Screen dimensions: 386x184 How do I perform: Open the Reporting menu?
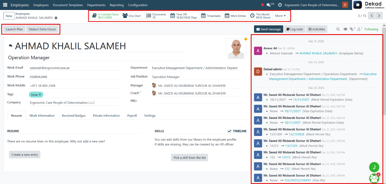pyautogui.click(x=117, y=5)
